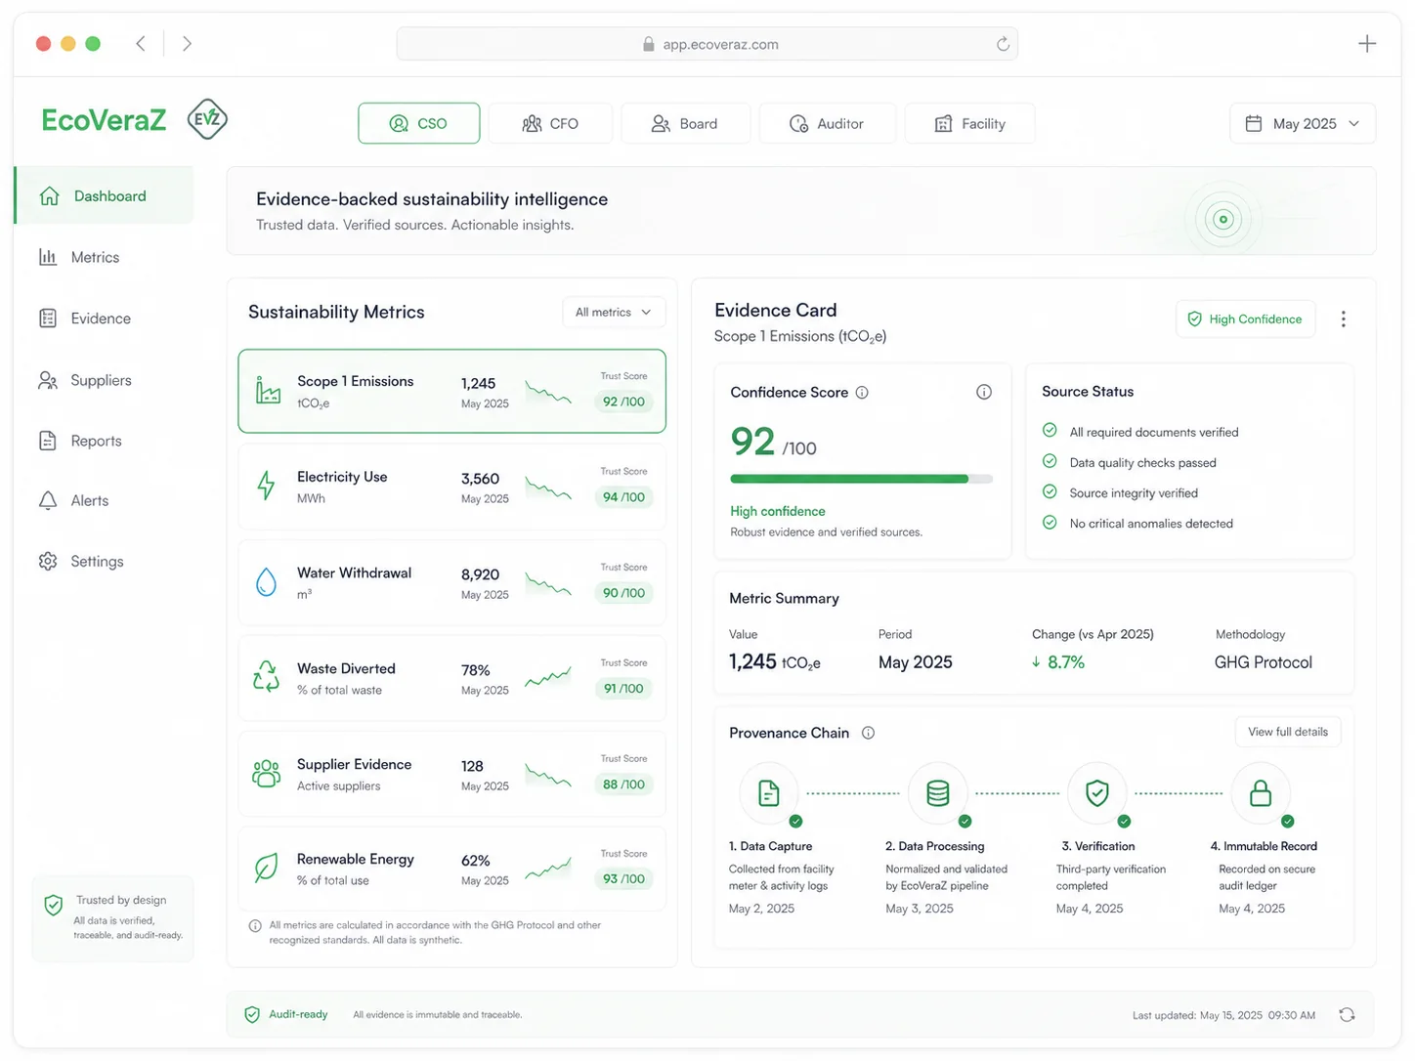Click the Data Processing database step icon
This screenshot has height=1061, width=1415.
[x=938, y=793]
